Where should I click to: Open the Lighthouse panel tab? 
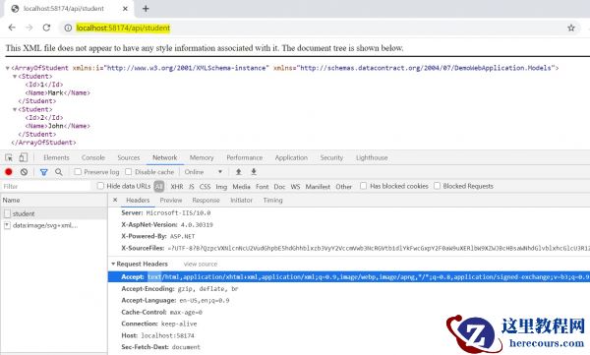point(372,157)
